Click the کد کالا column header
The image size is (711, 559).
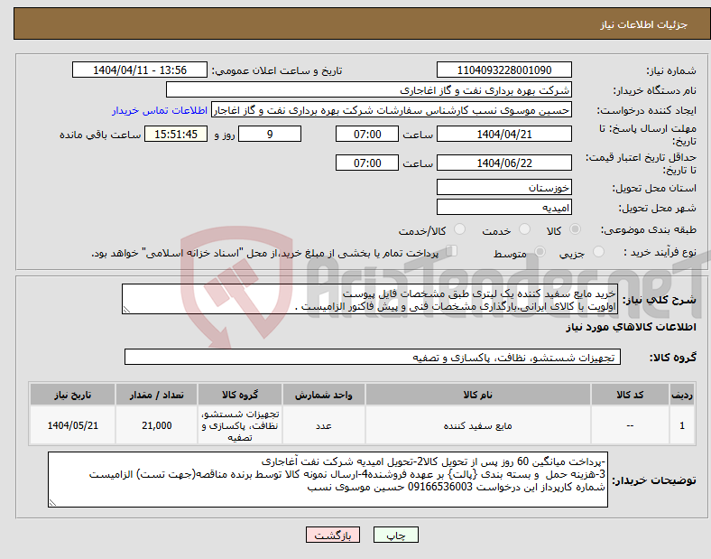(630, 395)
